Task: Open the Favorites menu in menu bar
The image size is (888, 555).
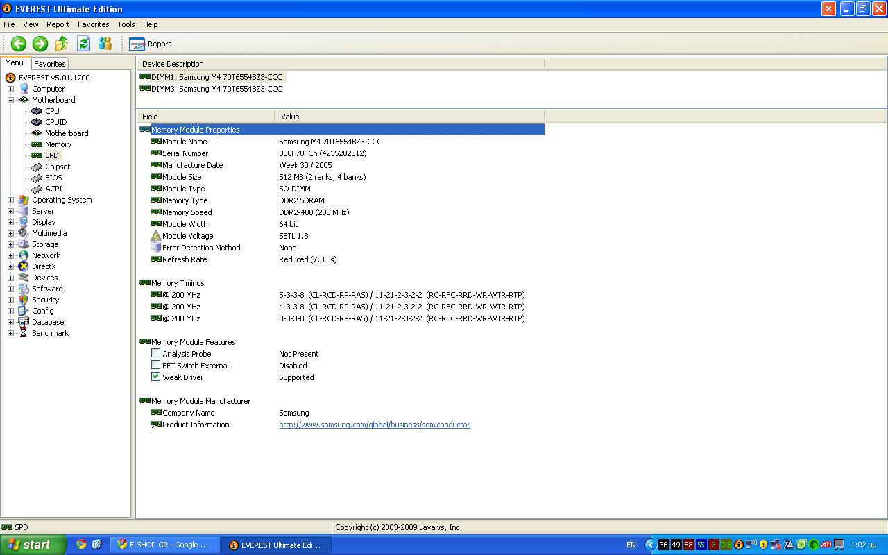Action: tap(93, 24)
